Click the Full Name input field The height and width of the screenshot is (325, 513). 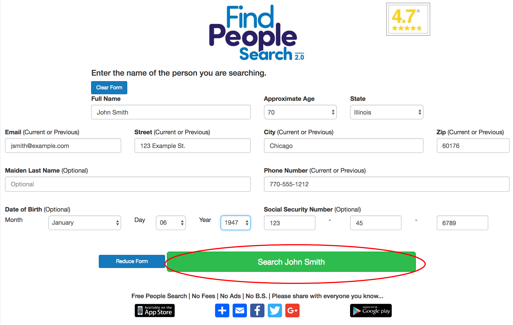[x=171, y=112]
